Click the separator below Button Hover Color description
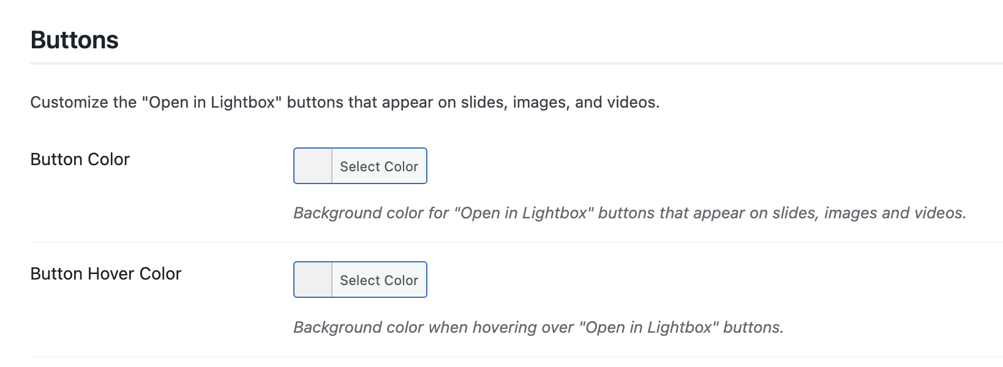This screenshot has height=367, width=1003. 516,357
